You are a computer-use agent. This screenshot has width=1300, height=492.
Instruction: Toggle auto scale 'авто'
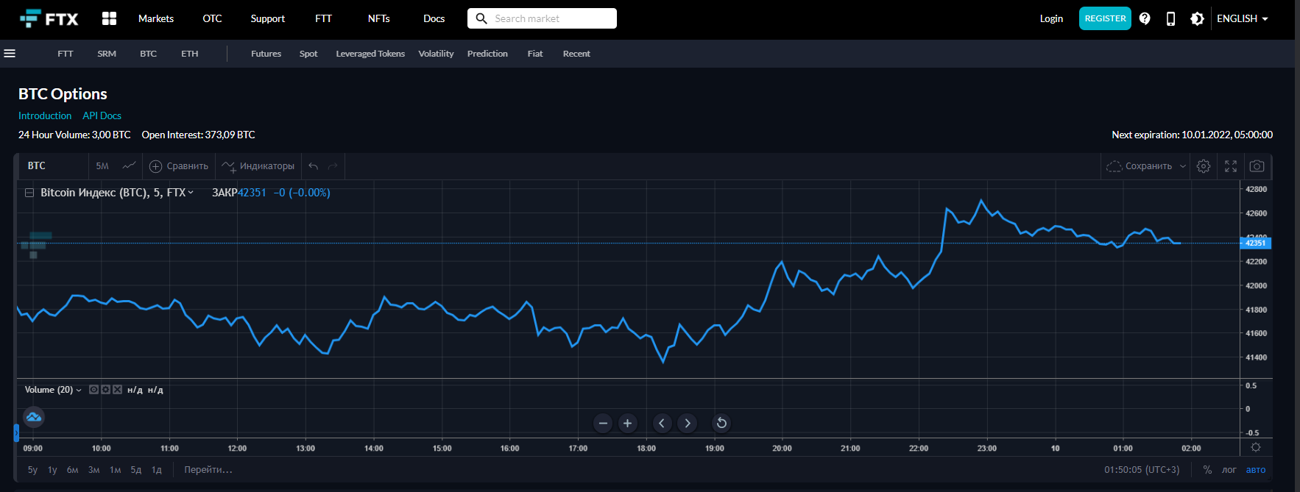point(1256,470)
